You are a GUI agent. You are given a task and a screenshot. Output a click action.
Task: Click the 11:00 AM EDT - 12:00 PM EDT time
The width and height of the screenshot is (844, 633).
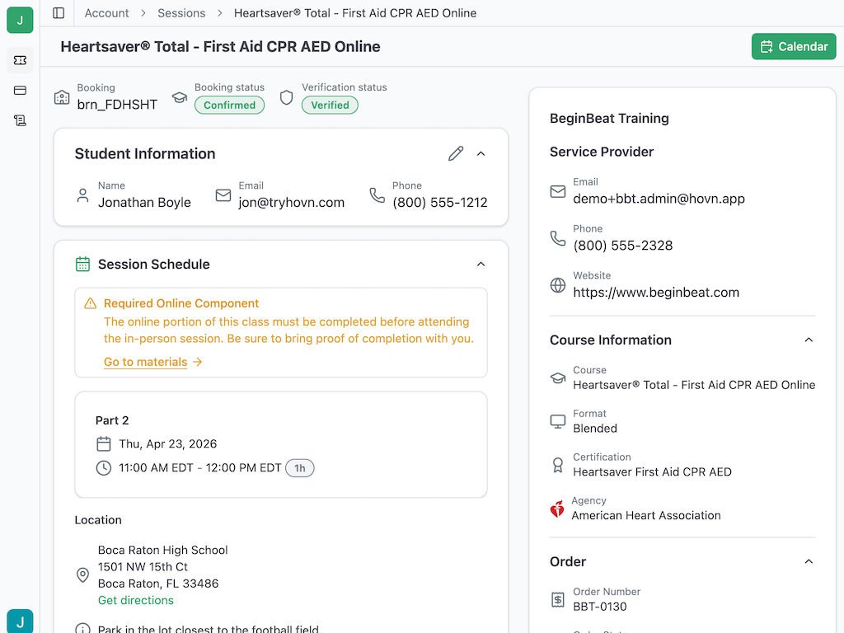coord(199,468)
